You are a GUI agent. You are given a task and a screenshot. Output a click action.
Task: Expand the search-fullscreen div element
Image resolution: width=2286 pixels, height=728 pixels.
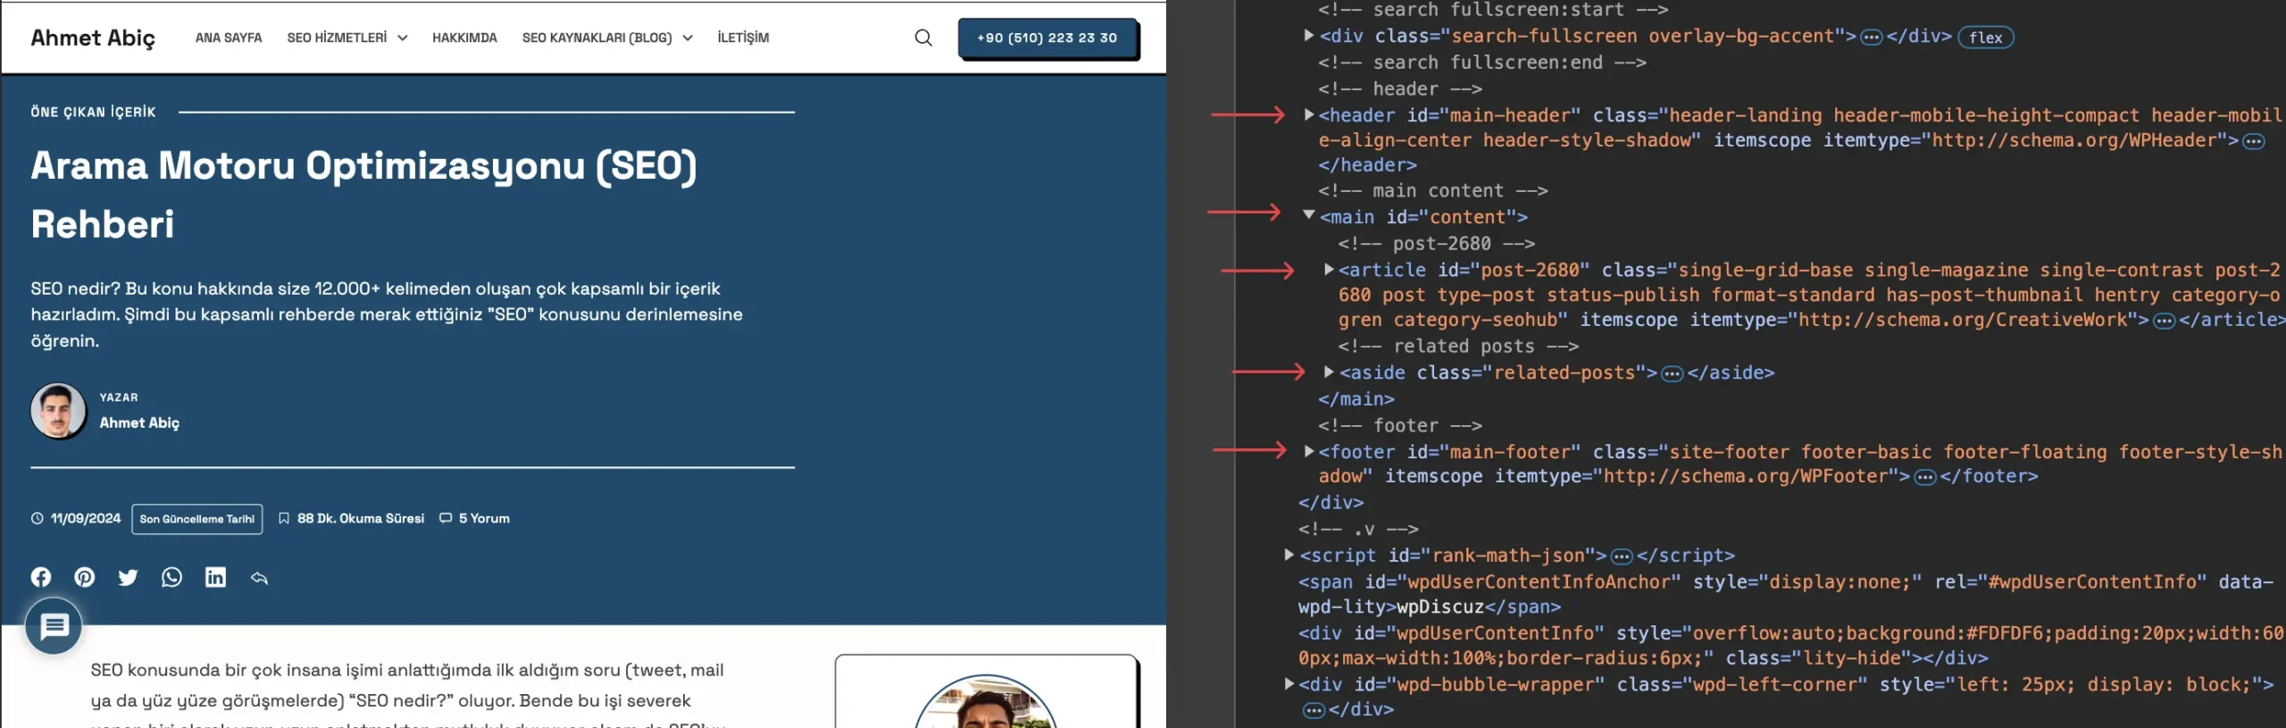[1309, 36]
